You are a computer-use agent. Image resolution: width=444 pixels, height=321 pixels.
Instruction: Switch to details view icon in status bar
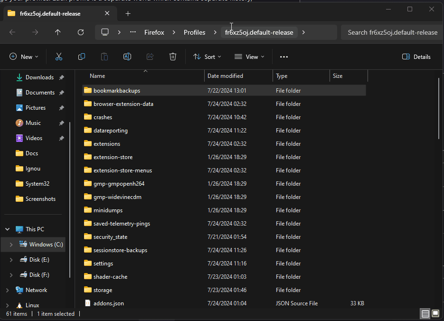click(x=425, y=314)
